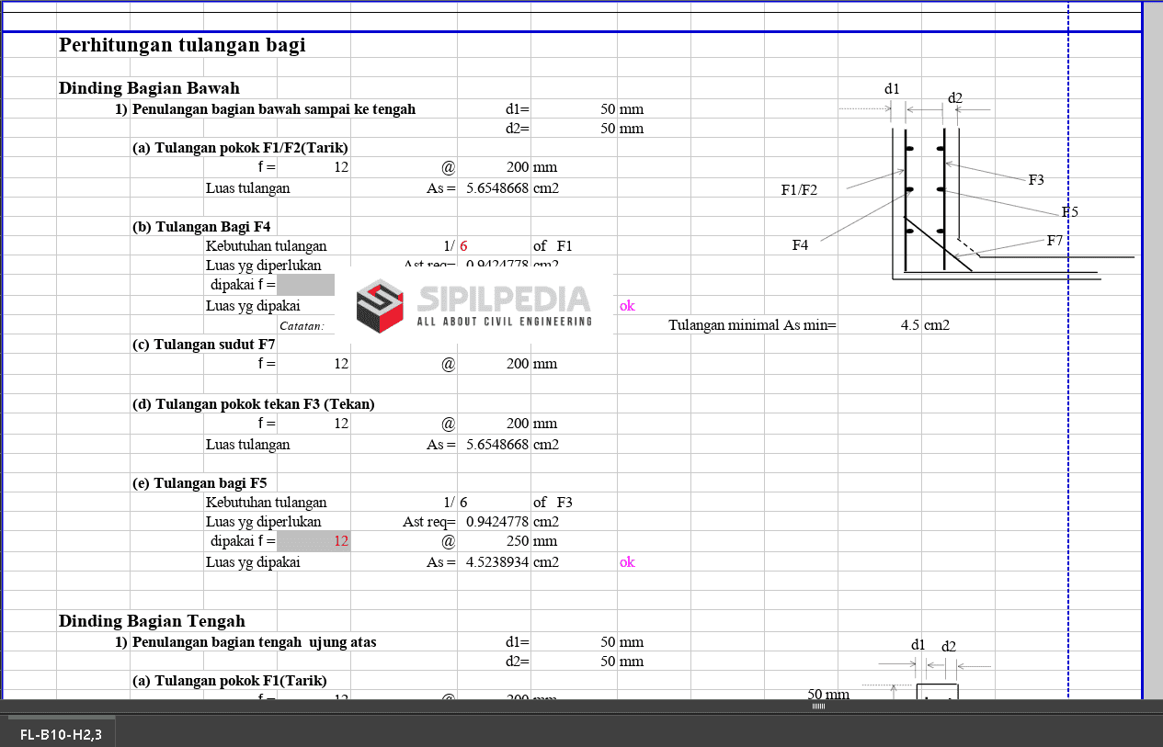Click the F4 label in the wall diagram
This screenshot has height=747, width=1163.
800,245
